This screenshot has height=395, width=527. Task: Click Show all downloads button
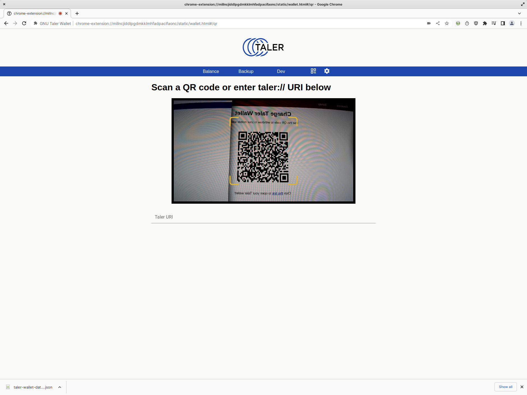(505, 387)
